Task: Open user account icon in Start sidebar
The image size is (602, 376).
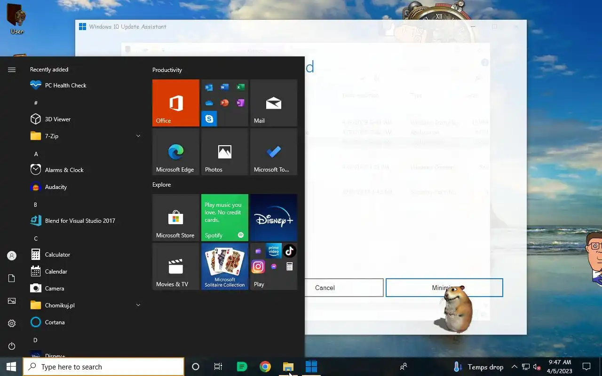Action: click(12, 256)
